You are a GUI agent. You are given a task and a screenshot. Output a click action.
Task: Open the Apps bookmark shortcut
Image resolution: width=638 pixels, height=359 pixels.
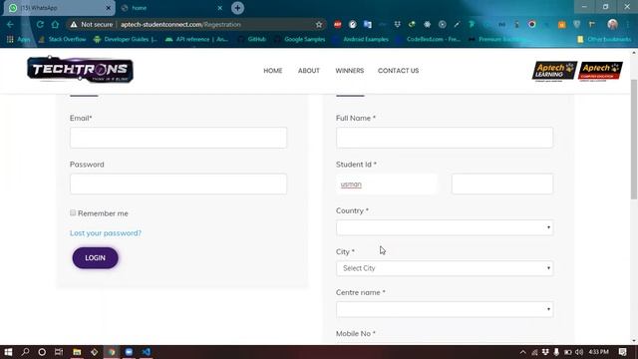[x=19, y=39]
